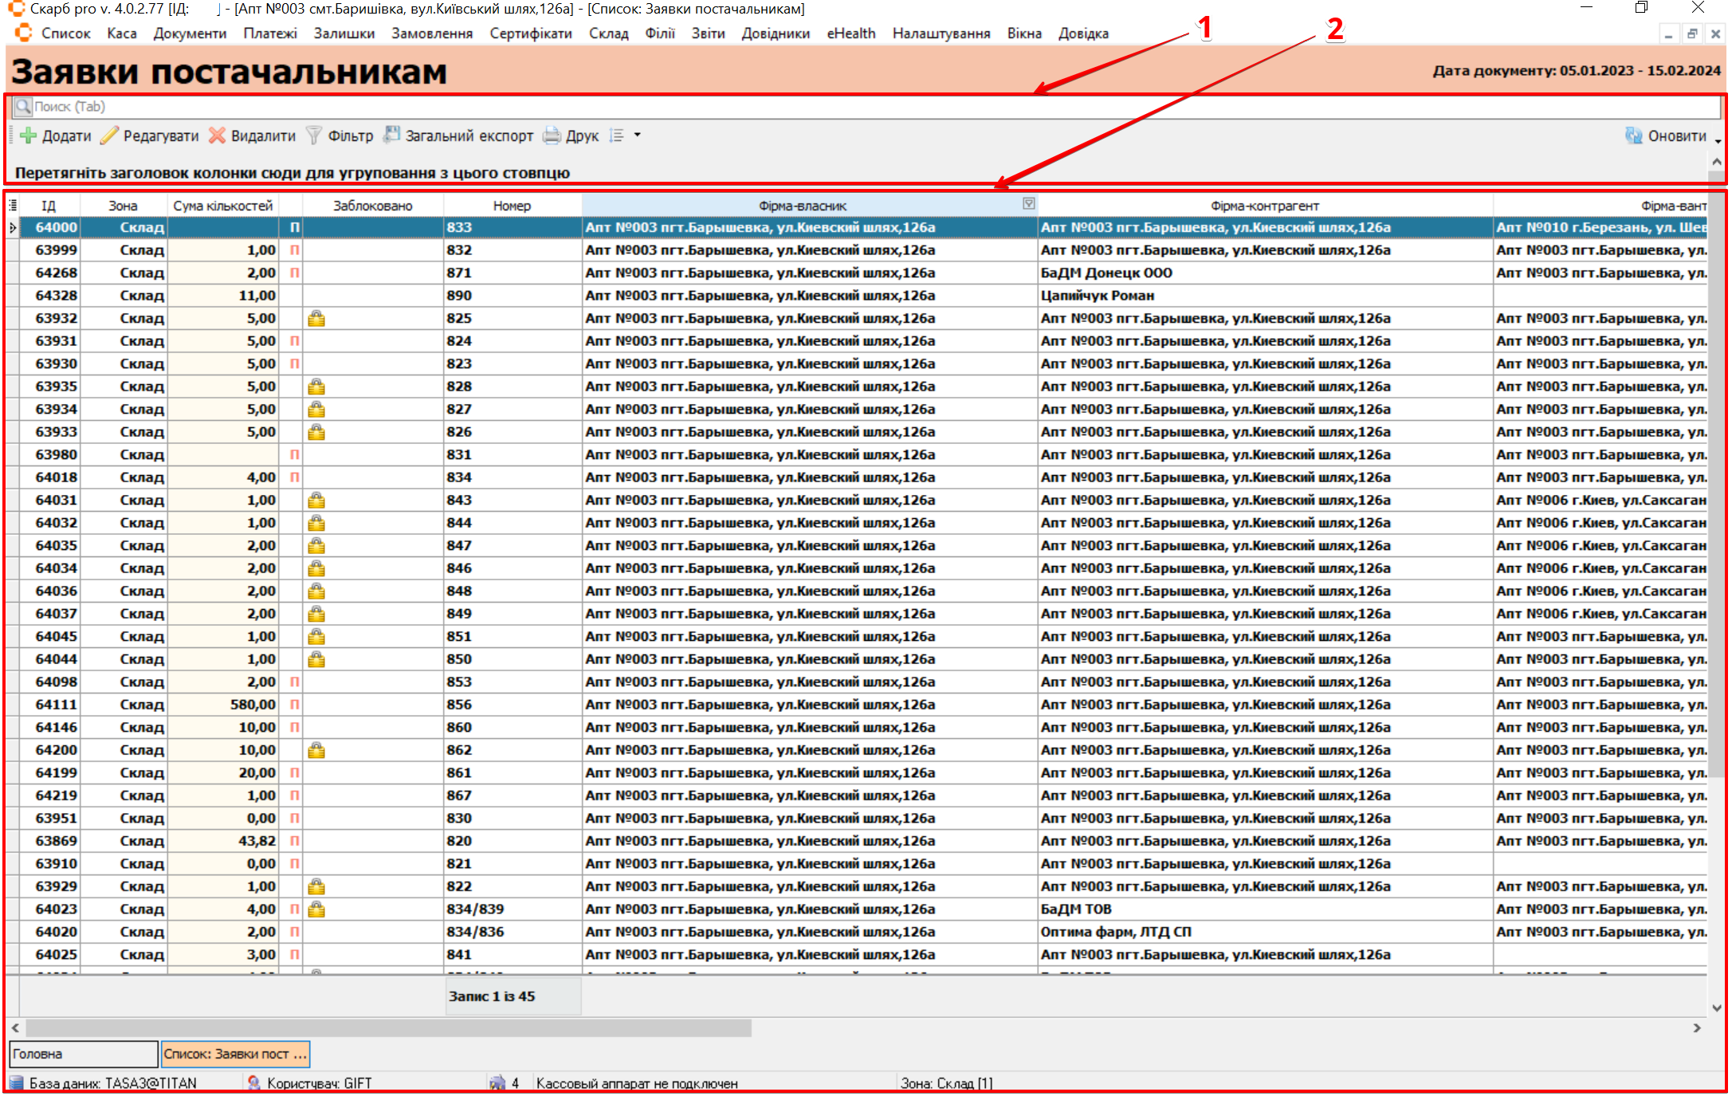The width and height of the screenshot is (1732, 1096).
Task: Click the red X Видалити icon
Action: pyautogui.click(x=217, y=136)
